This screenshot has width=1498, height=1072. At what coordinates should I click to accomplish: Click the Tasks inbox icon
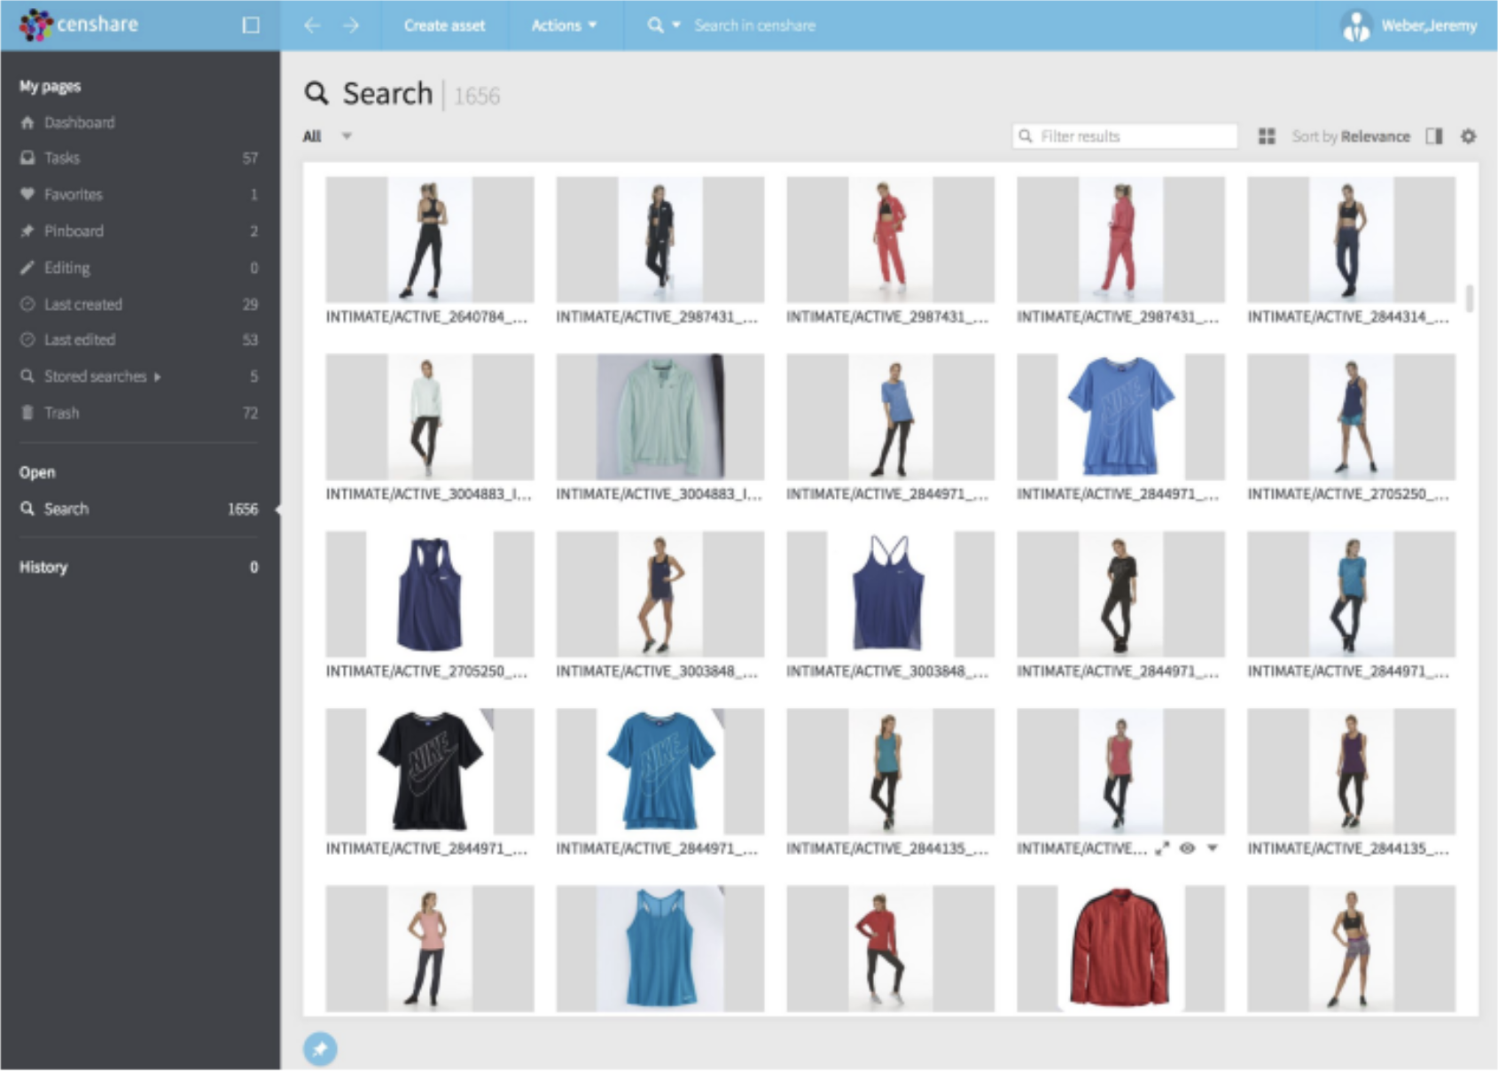point(27,158)
